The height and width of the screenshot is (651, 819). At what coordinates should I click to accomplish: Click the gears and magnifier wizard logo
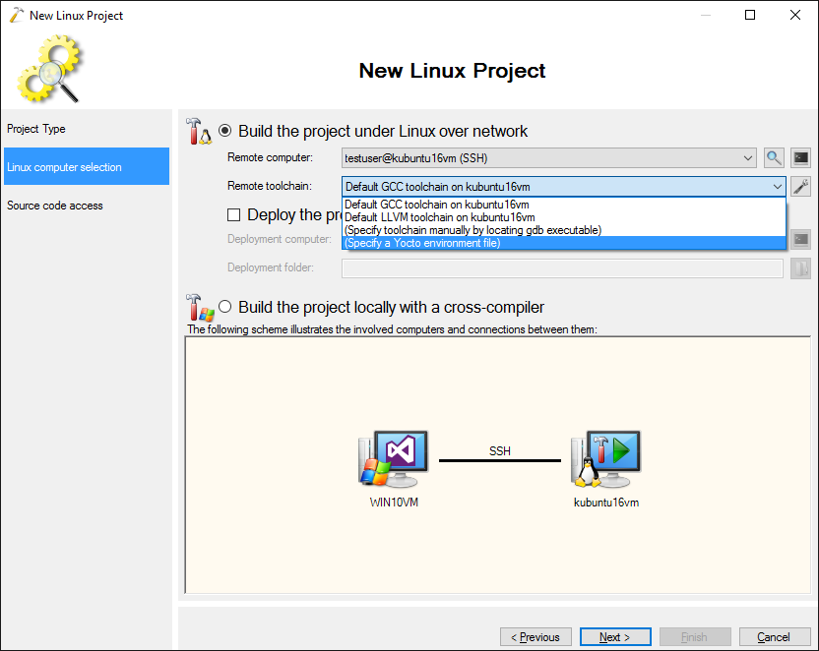click(x=48, y=68)
